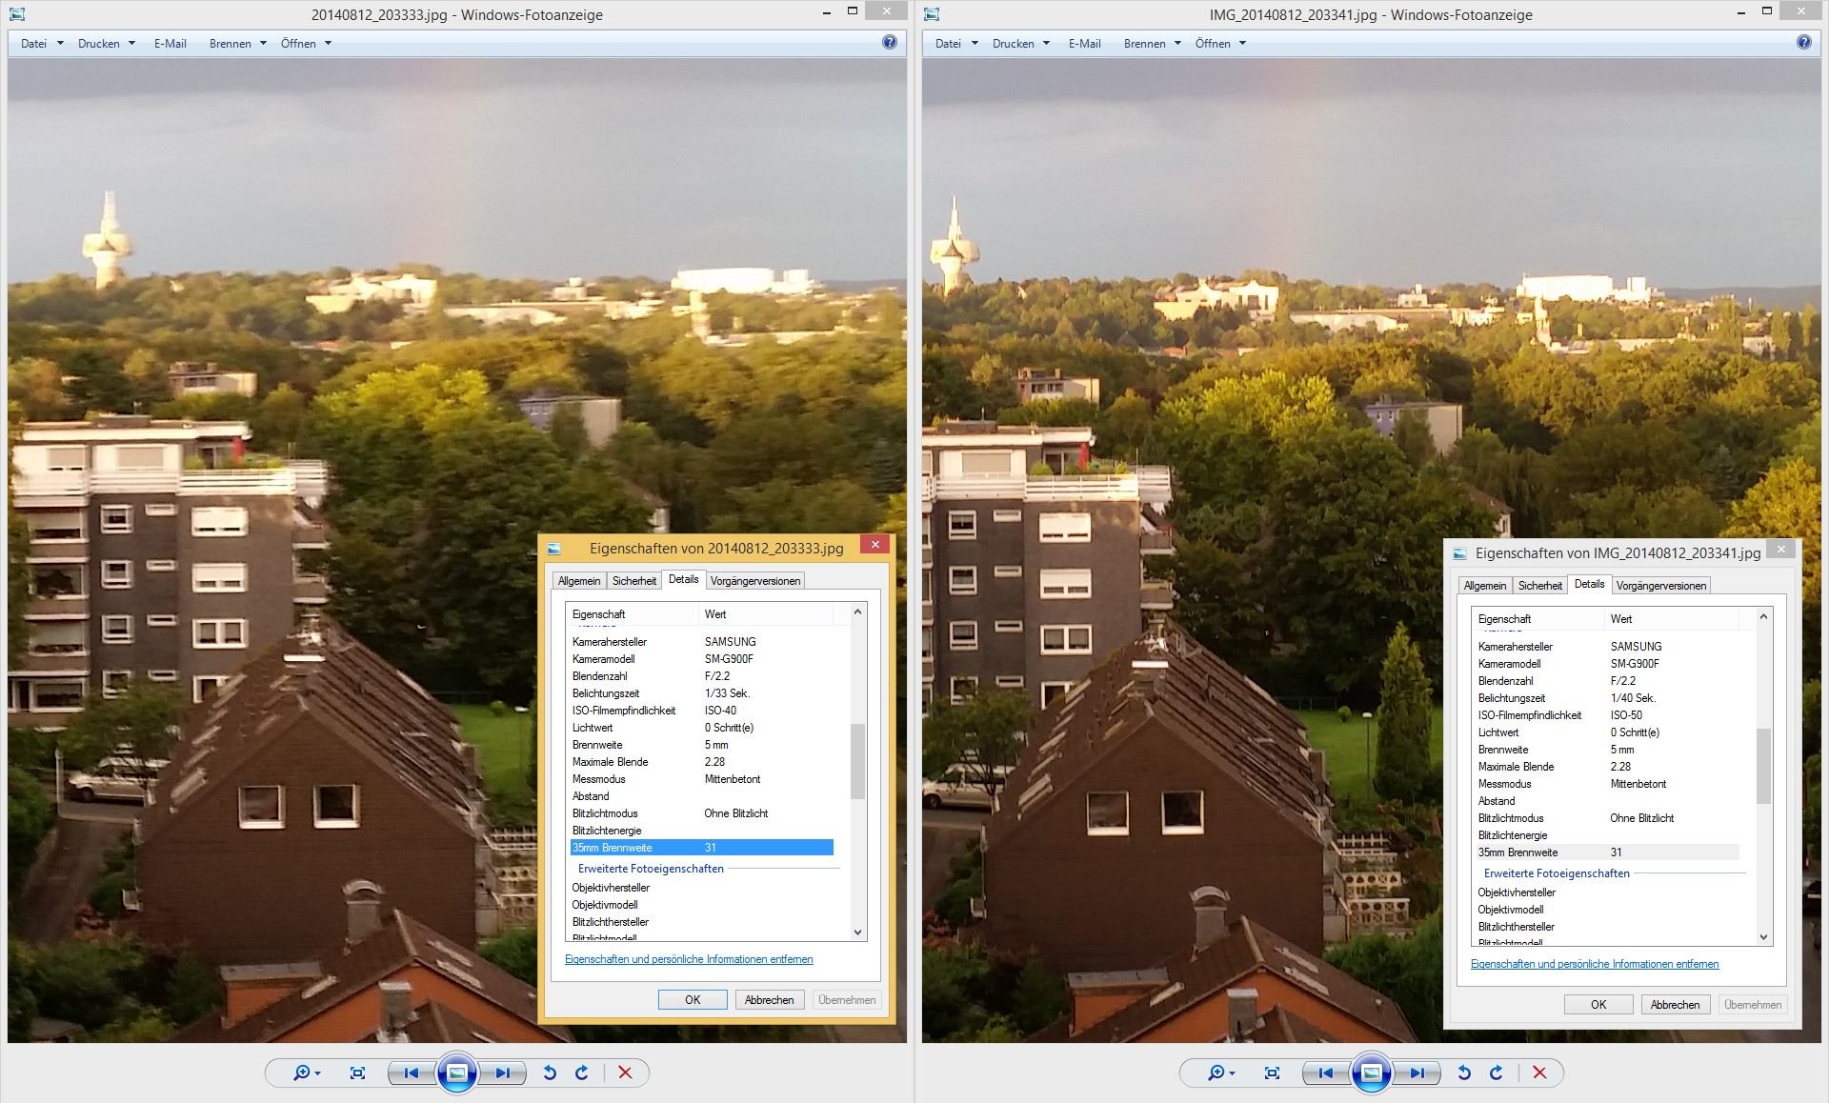Open Brennen menu in right viewer
This screenshot has height=1103, width=1829.
pos(1153,43)
